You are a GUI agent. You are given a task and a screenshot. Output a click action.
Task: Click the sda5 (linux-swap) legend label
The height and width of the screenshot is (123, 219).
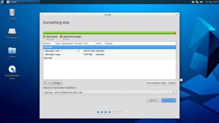tap(72, 37)
